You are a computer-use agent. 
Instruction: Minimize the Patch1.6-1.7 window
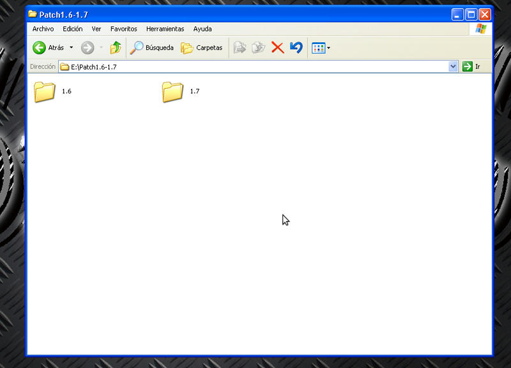point(457,15)
